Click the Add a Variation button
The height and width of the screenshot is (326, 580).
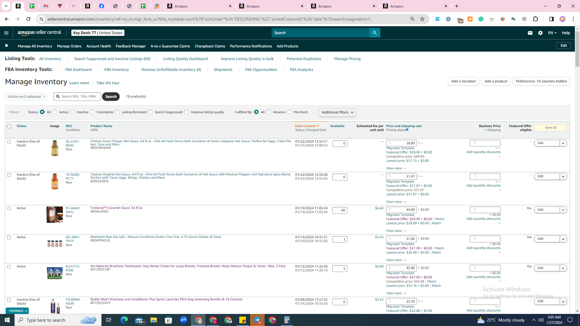pyautogui.click(x=463, y=81)
